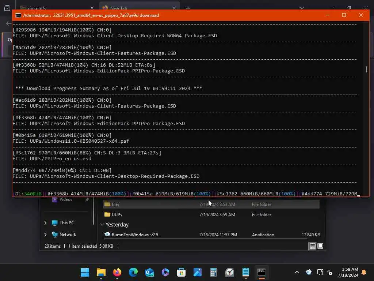
Task: Click the '#0b415a 619MiB/619MiB(100%) CN:0' line
Action: [62, 135]
